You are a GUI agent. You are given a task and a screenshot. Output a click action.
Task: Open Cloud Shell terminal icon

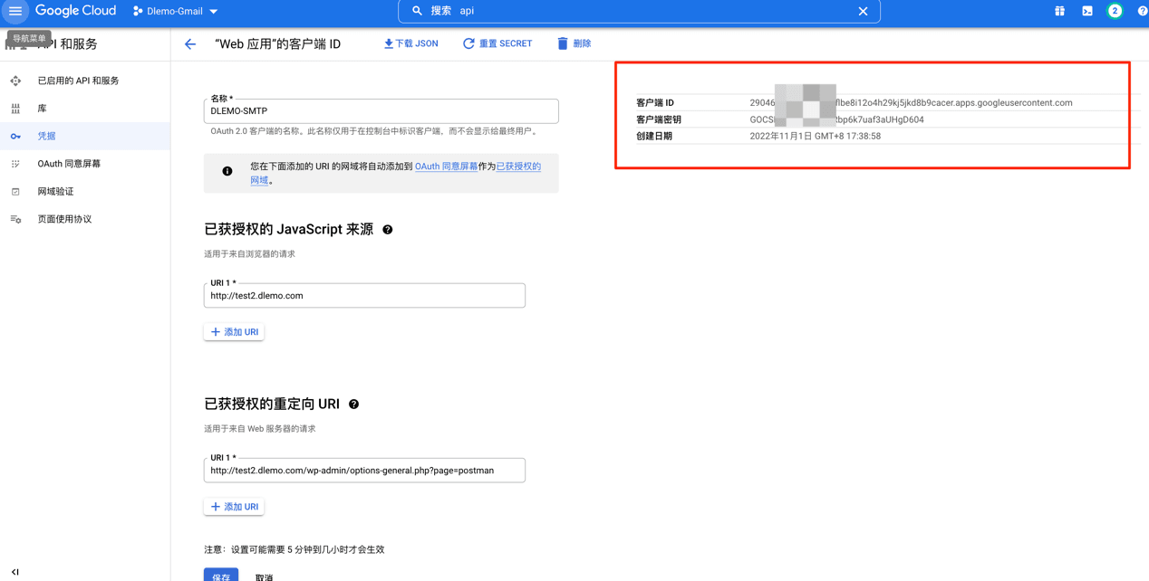pyautogui.click(x=1086, y=11)
